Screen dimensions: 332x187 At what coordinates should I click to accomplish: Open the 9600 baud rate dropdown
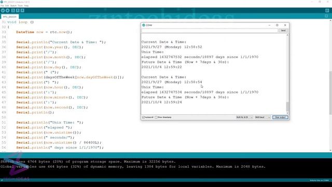[x=262, y=117]
